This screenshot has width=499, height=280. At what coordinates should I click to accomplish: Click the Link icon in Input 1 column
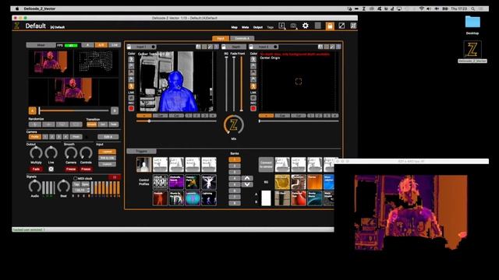point(131,98)
